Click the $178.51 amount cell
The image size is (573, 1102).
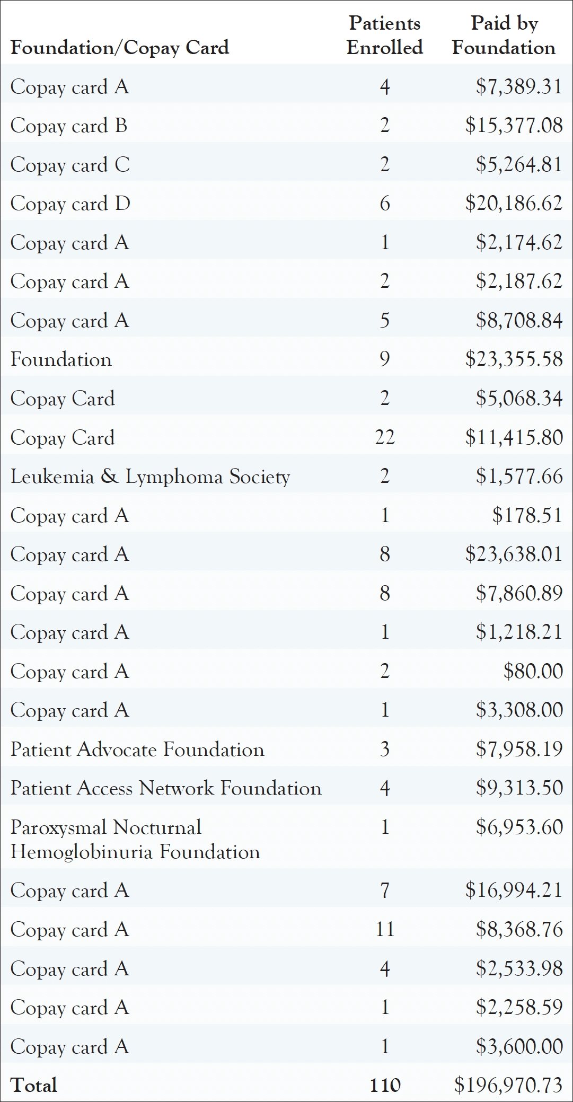click(527, 515)
